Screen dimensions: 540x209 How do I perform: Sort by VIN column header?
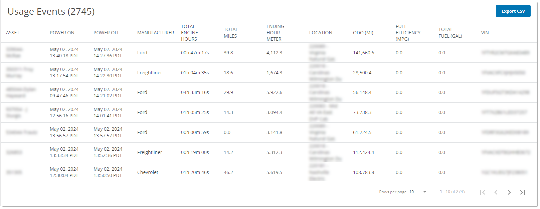[485, 33]
